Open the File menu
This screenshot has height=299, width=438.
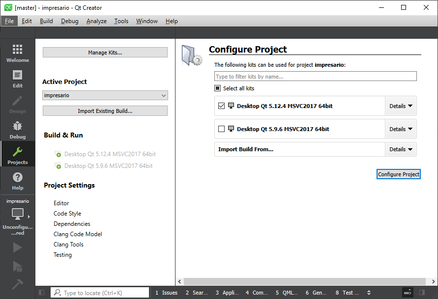point(9,21)
